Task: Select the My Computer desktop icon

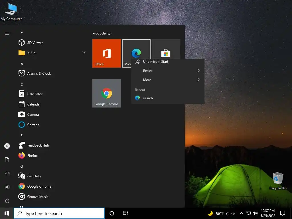Action: (x=11, y=11)
